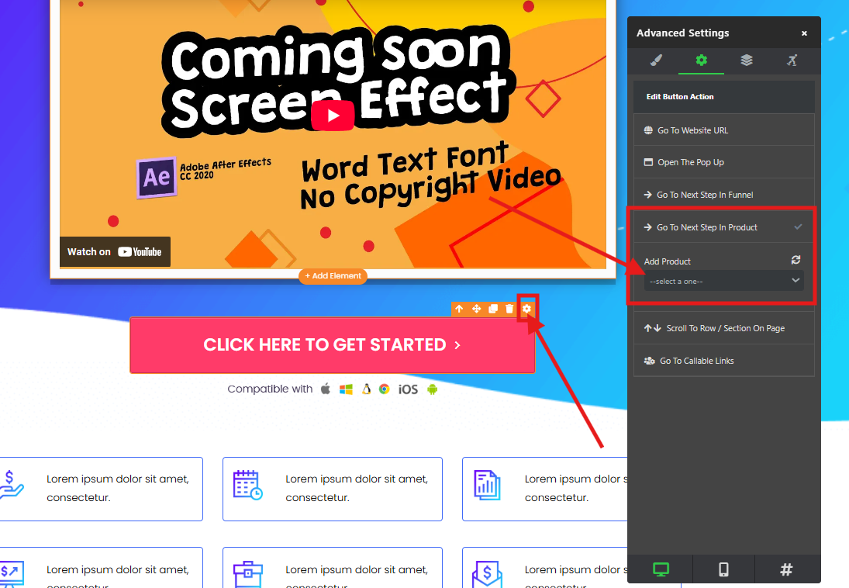Click the hash symbol icon in panel footer
The width and height of the screenshot is (849, 588).
[x=786, y=569]
